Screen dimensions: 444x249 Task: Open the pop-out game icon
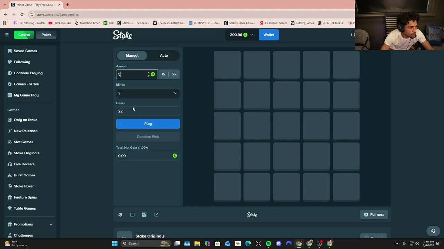pos(156,215)
